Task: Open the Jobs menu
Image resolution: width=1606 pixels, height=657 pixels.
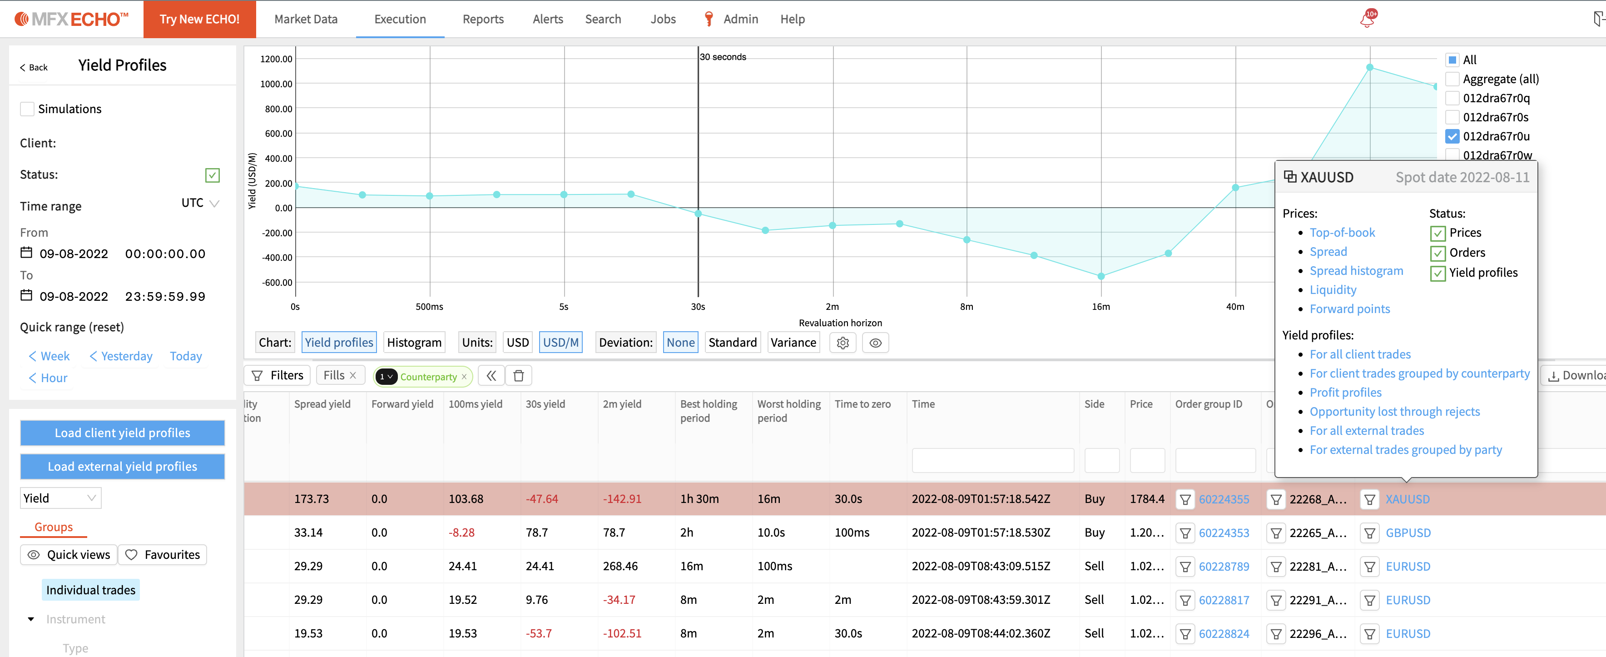Action: [x=663, y=20]
